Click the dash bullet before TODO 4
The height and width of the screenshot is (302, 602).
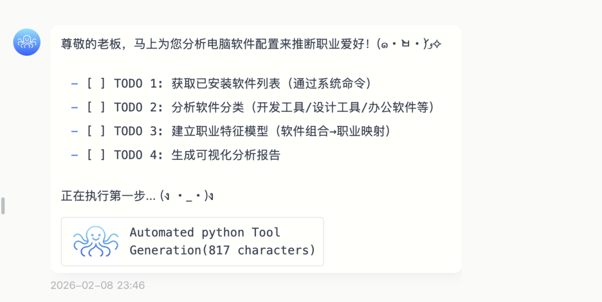click(x=74, y=155)
